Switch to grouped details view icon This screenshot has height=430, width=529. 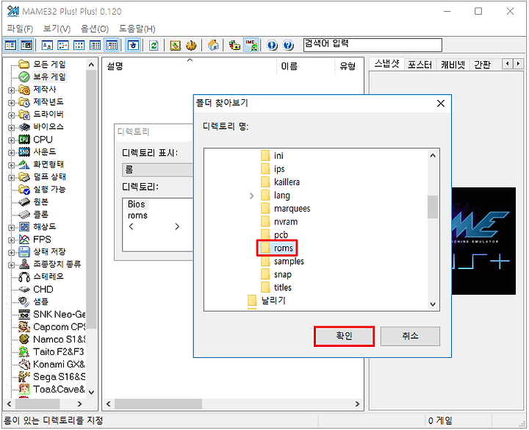pyautogui.click(x=112, y=45)
